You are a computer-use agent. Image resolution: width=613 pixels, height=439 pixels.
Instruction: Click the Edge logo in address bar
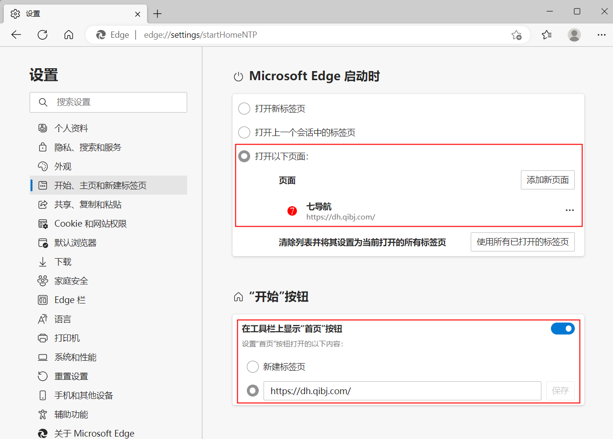coord(101,35)
